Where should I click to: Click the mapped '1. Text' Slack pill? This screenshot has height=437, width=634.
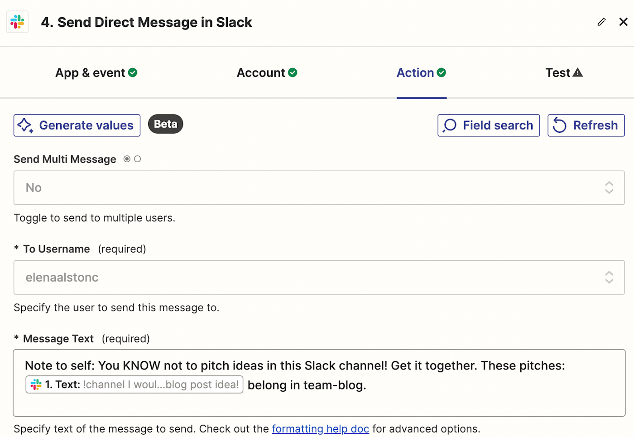pyautogui.click(x=134, y=384)
